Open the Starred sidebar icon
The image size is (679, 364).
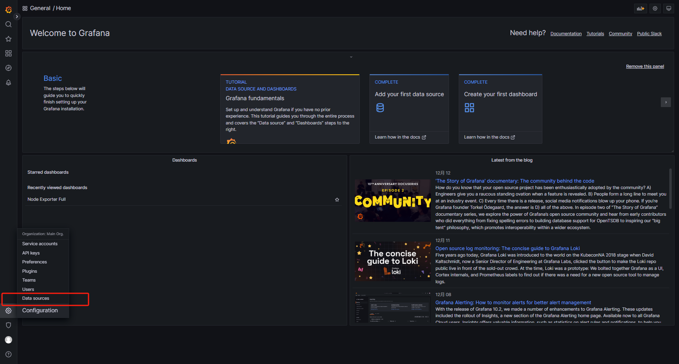(x=8, y=39)
